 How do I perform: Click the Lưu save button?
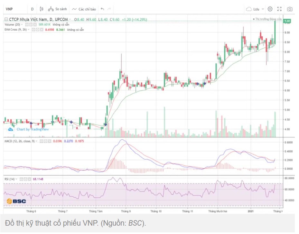click(254, 9)
